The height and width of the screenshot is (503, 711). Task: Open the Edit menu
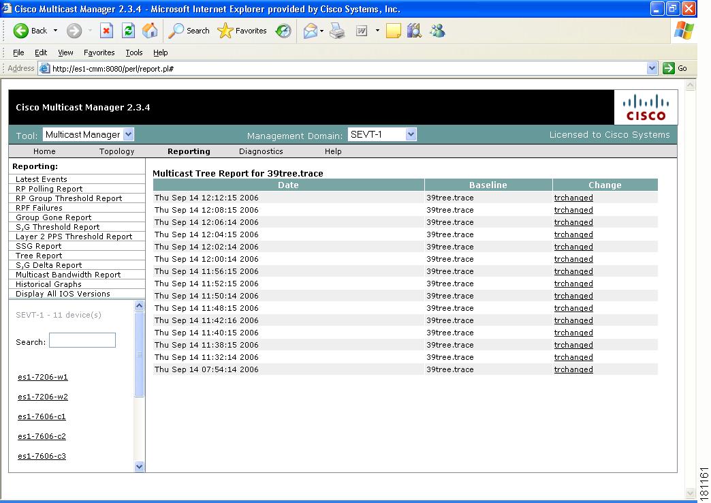[x=41, y=52]
